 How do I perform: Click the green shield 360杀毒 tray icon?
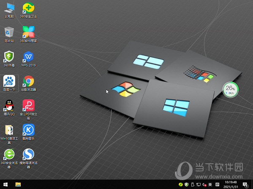(187, 184)
